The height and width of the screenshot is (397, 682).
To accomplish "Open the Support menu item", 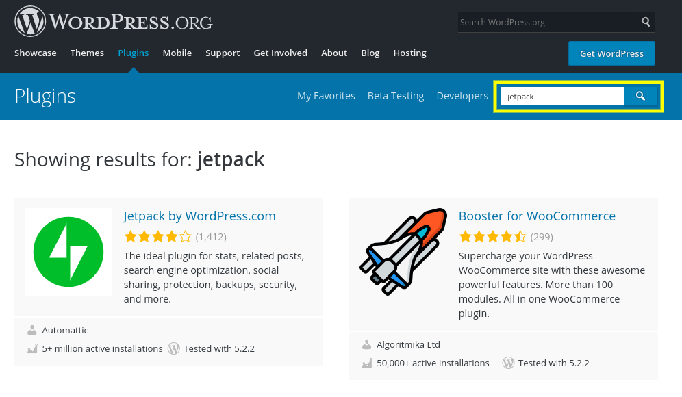I will [x=223, y=53].
